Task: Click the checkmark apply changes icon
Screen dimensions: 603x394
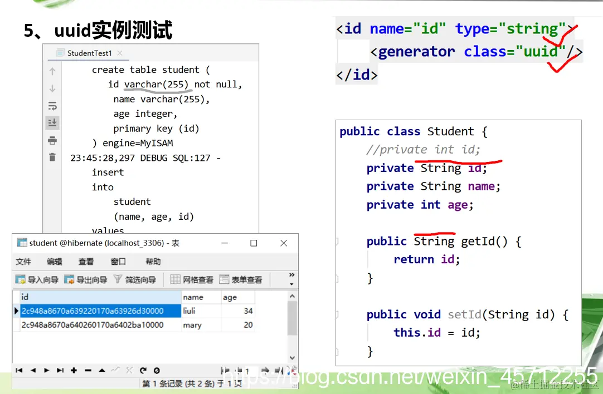Action: click(x=115, y=370)
